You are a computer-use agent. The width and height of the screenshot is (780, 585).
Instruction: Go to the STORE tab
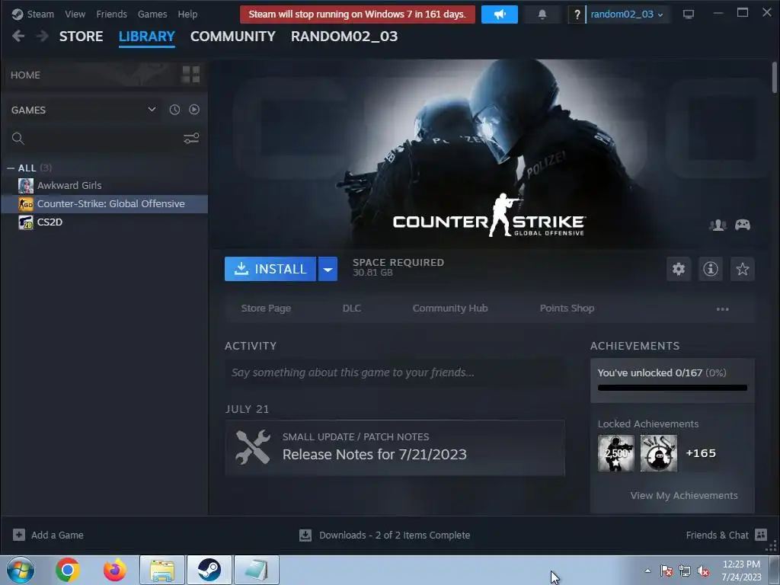pyautogui.click(x=81, y=37)
